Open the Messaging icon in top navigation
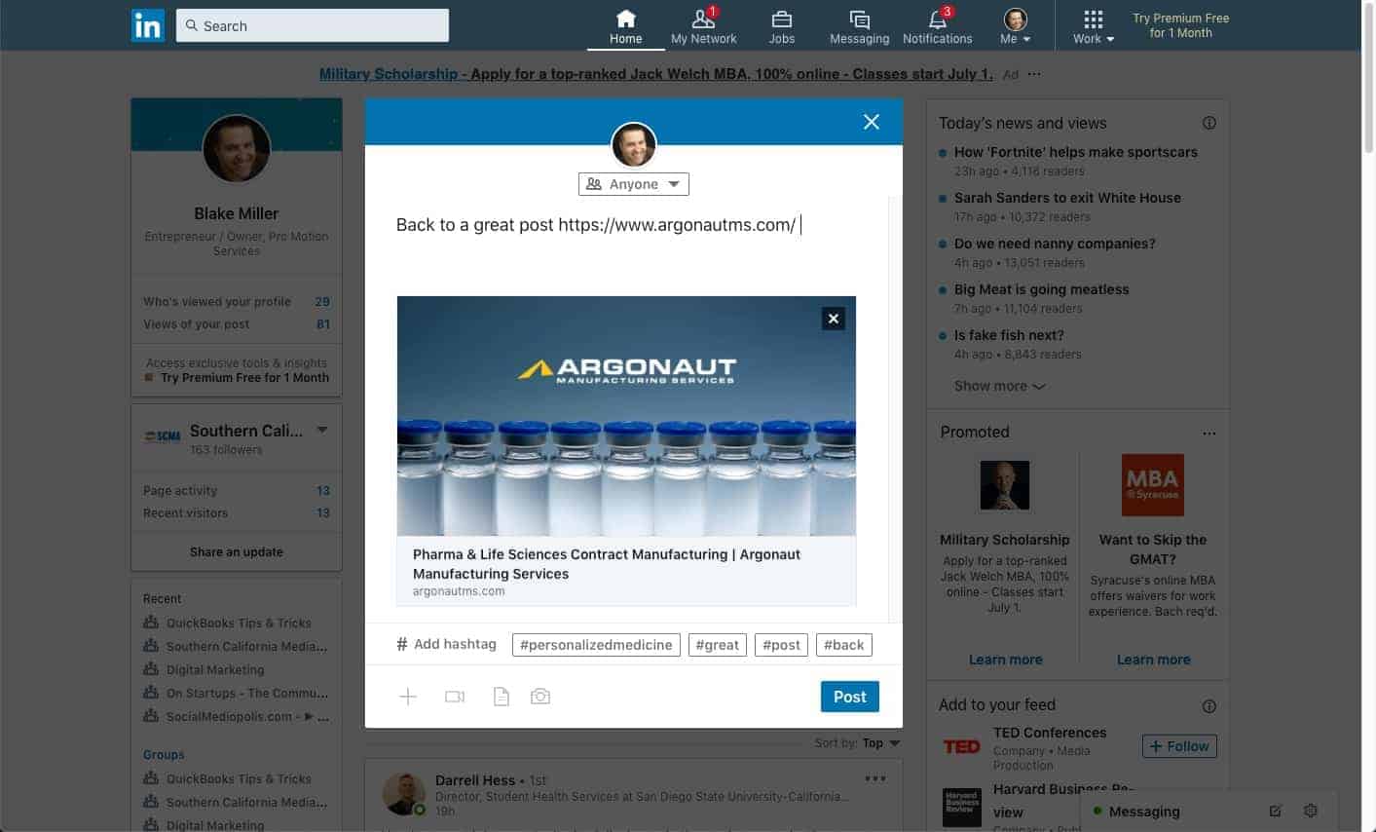Image resolution: width=1376 pixels, height=832 pixels. pos(859,20)
